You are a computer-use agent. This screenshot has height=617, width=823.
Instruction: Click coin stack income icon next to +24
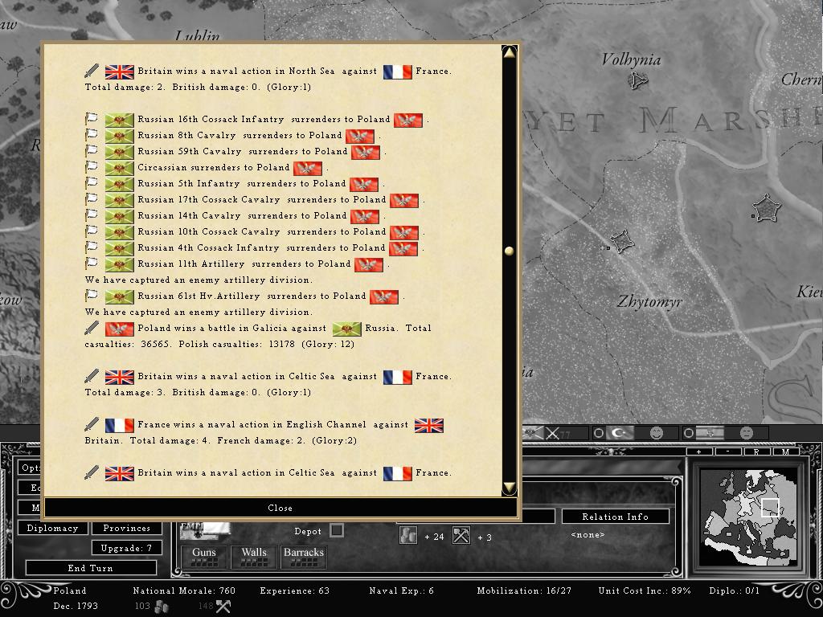click(x=407, y=536)
